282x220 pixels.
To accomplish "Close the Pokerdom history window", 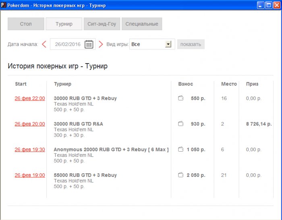I will [277, 5].
